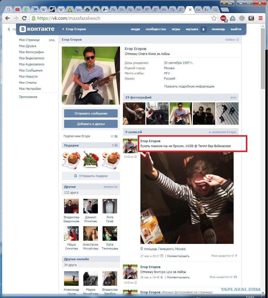The width and height of the screenshot is (268, 298).
Task: Open the ЯП browser tab
Action: tap(147, 10)
